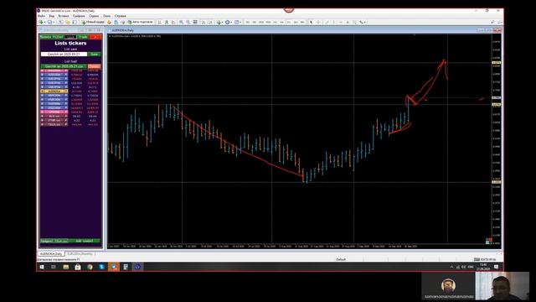The width and height of the screenshot is (536, 302).
Task: Open the arrows objects dropdown
Action: [363, 23]
